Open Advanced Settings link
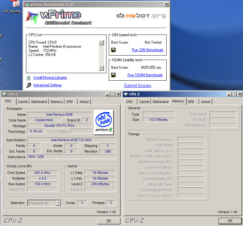The image size is (243, 226). [x=48, y=85]
